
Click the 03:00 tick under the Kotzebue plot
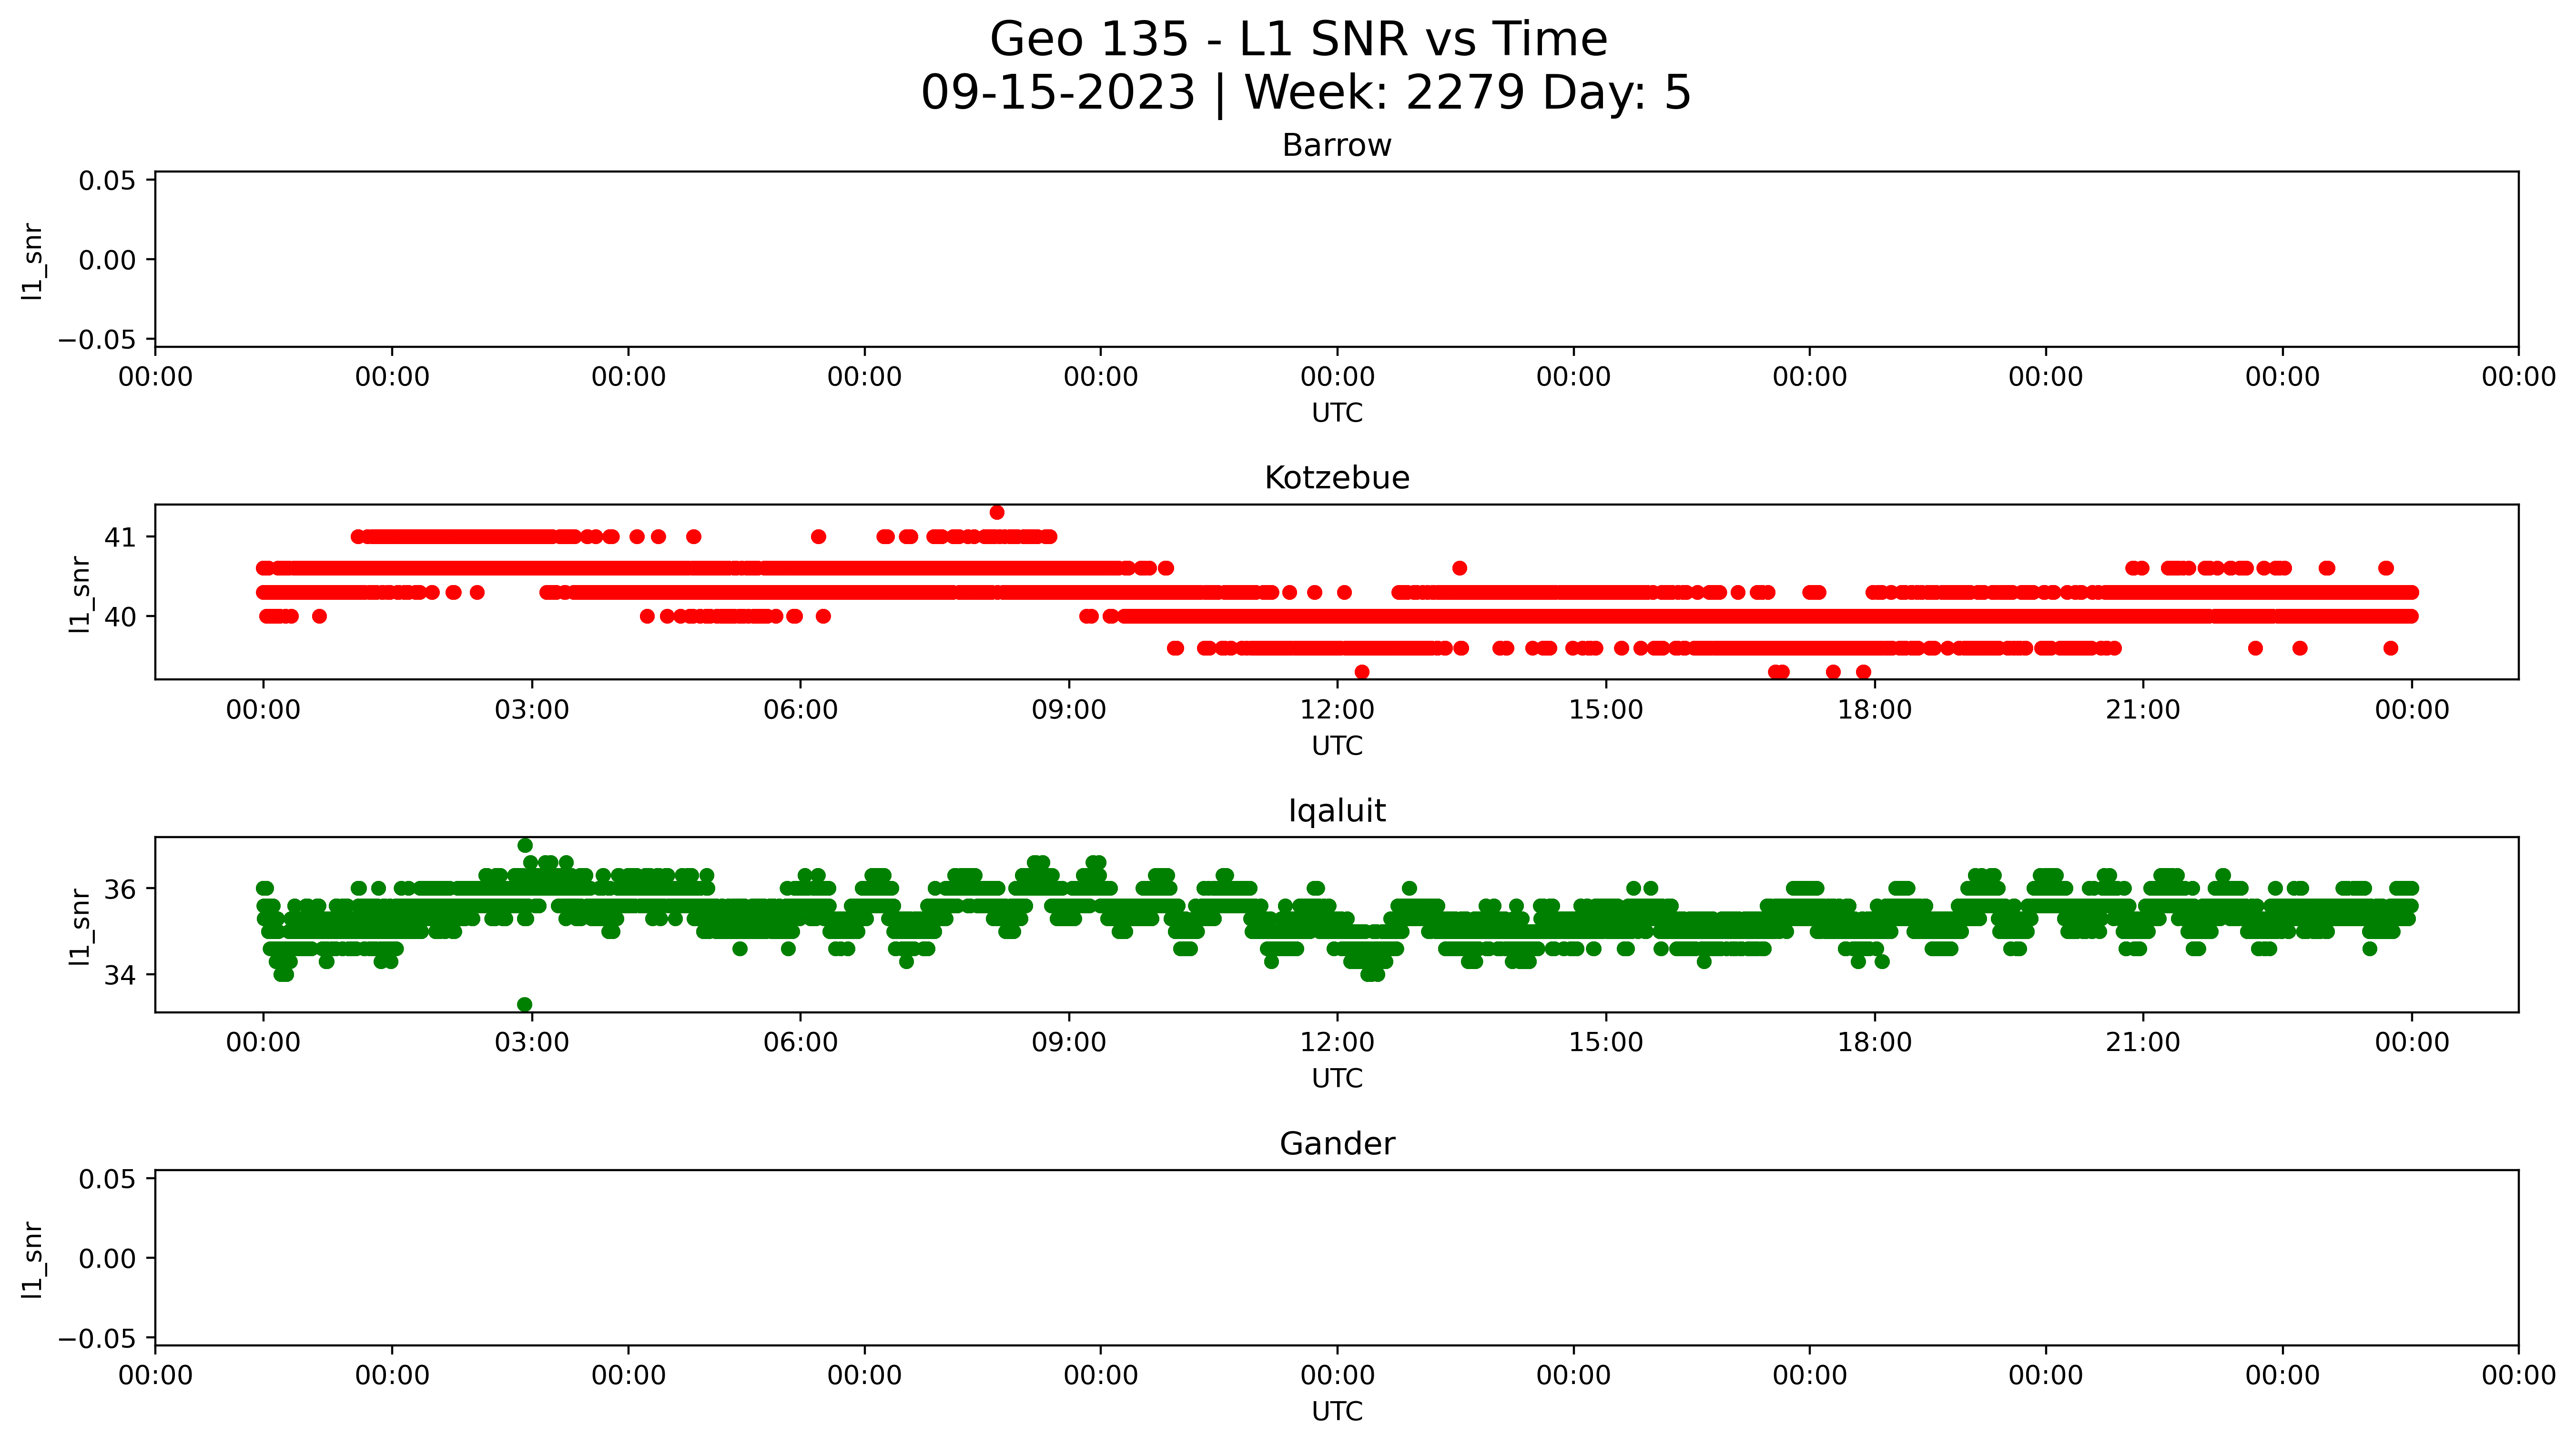point(532,710)
